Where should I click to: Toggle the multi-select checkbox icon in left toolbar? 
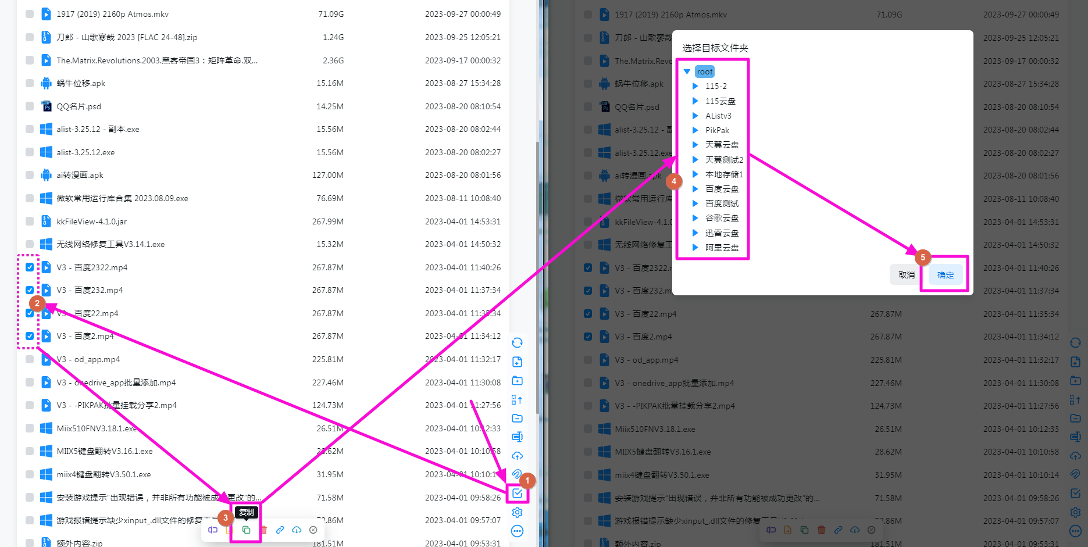[517, 494]
